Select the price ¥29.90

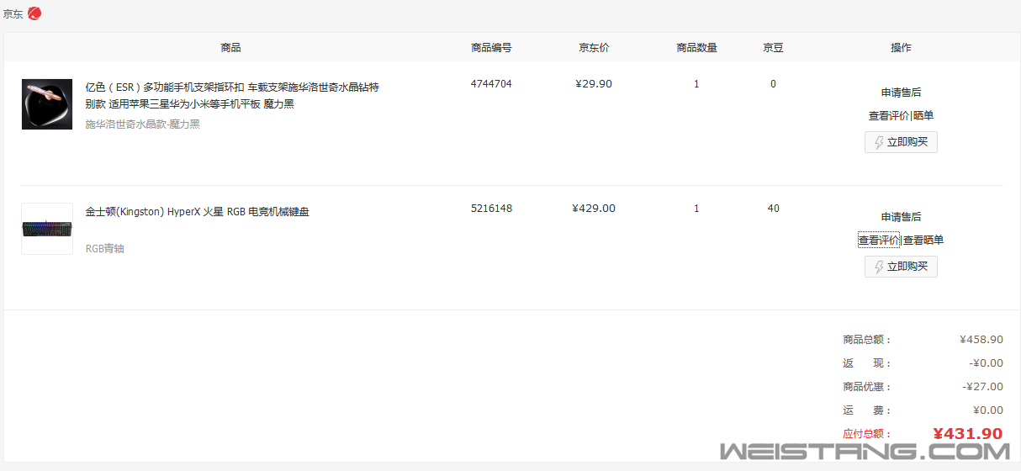click(x=594, y=84)
